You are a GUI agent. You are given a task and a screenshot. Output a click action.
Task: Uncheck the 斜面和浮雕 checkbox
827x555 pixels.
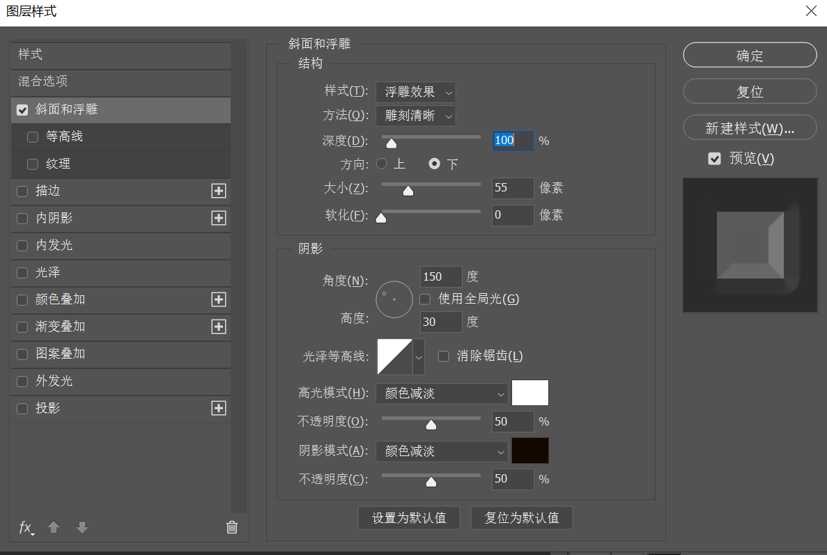pos(22,109)
